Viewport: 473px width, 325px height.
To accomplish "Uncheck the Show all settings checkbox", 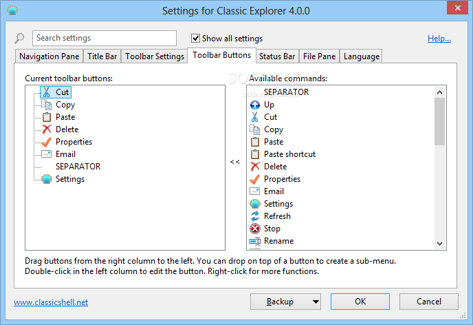I will tap(195, 38).
